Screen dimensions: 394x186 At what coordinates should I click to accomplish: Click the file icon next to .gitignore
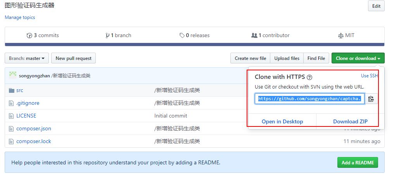11,103
